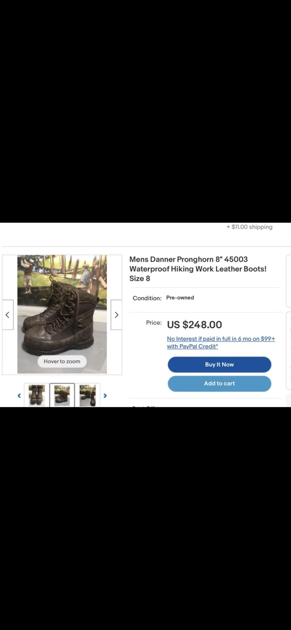Click the Condition: label
291x630 pixels.
(x=147, y=298)
